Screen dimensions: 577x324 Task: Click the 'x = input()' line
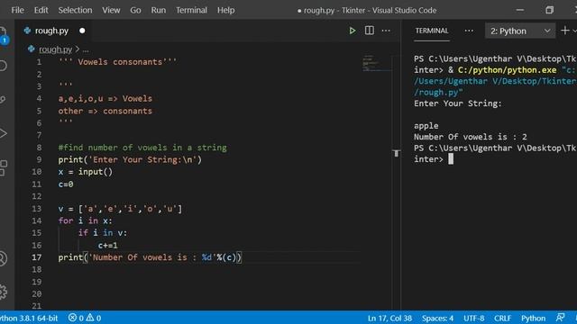[x=86, y=172]
